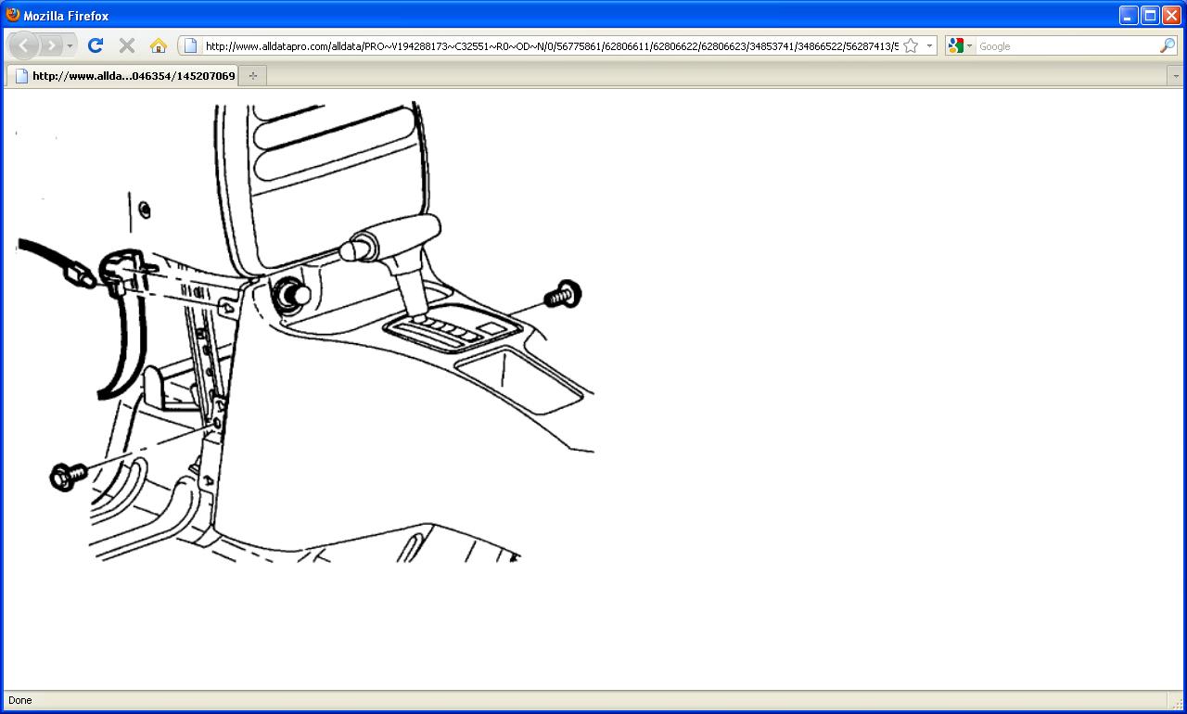
Task: Click the Google search input box
Action: coord(1066,45)
